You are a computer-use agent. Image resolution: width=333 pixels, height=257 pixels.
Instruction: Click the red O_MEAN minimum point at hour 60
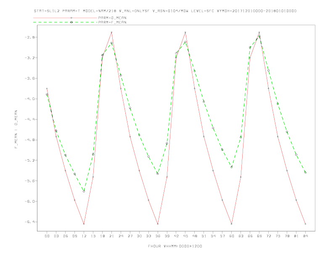232,224
